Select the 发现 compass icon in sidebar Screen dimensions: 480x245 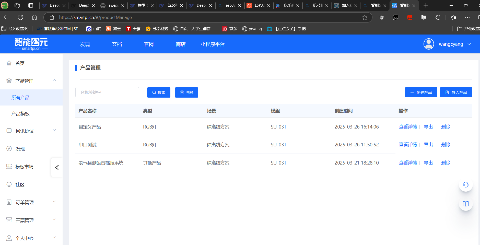(9, 148)
